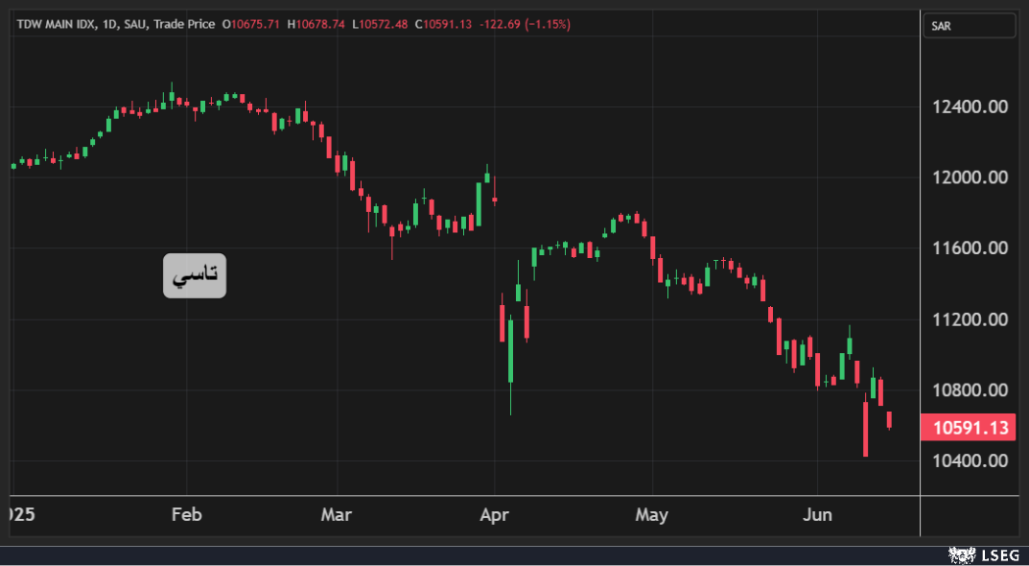Click the last red candle on the chart
Image resolution: width=1029 pixels, height=566 pixels.
[x=889, y=420]
